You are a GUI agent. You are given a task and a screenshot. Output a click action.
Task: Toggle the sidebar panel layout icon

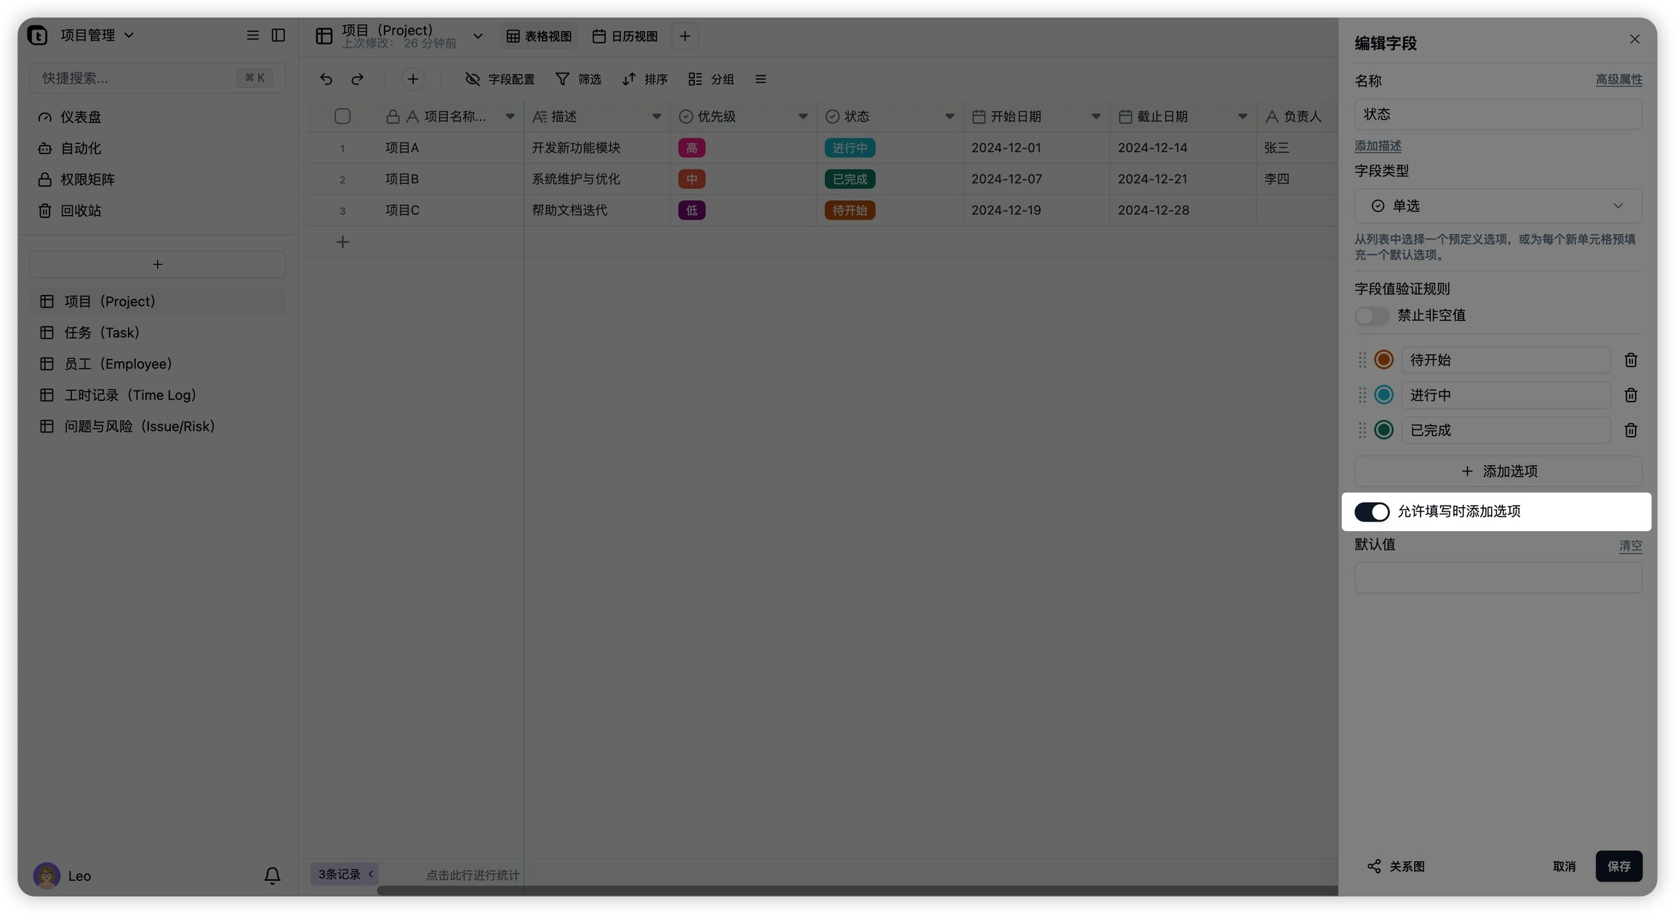tap(278, 36)
